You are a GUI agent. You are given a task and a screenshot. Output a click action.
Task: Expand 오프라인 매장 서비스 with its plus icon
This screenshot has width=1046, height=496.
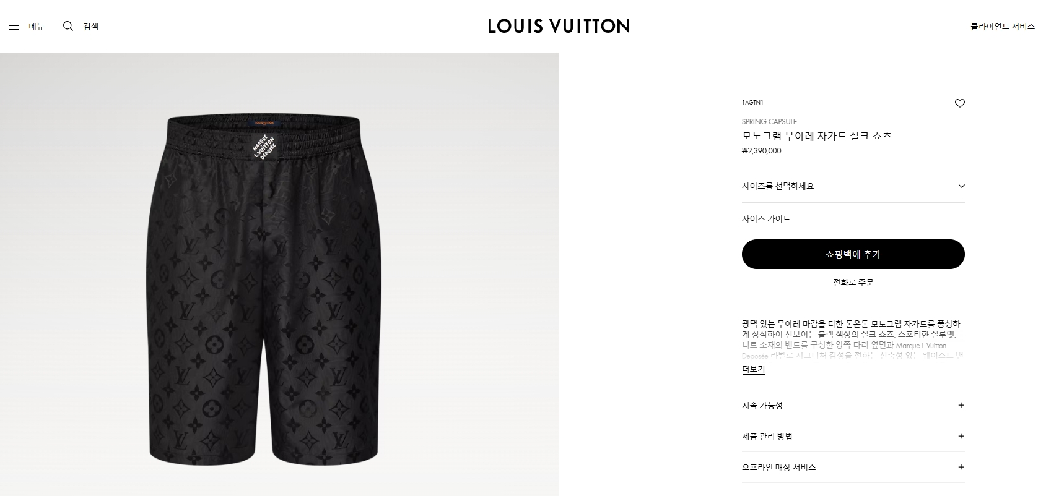click(961, 468)
